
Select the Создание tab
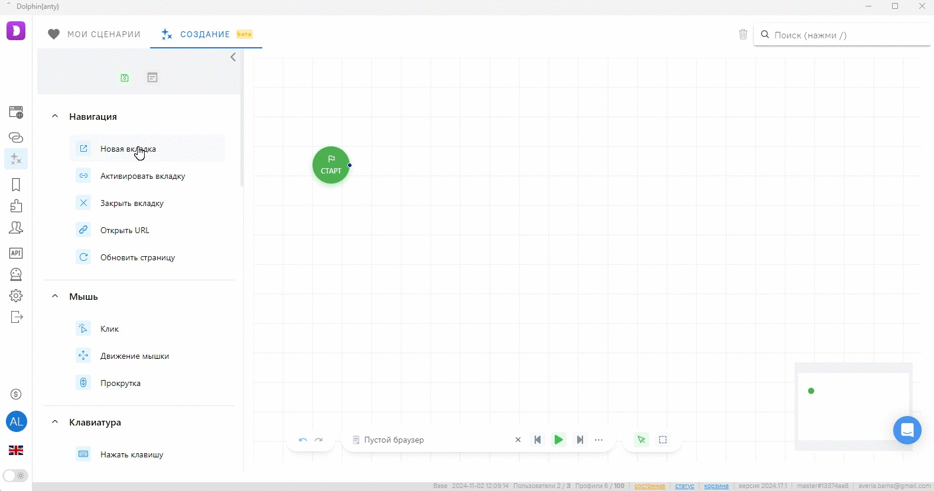pyautogui.click(x=204, y=34)
